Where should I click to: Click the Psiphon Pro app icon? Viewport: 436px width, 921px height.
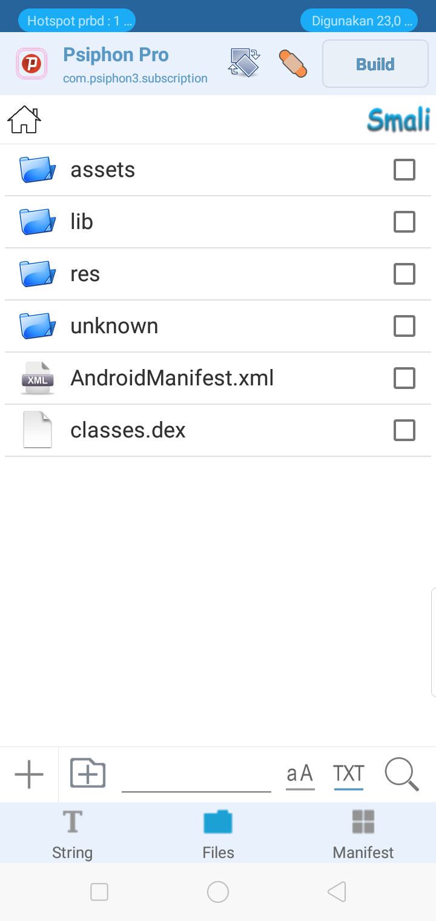tap(31, 64)
